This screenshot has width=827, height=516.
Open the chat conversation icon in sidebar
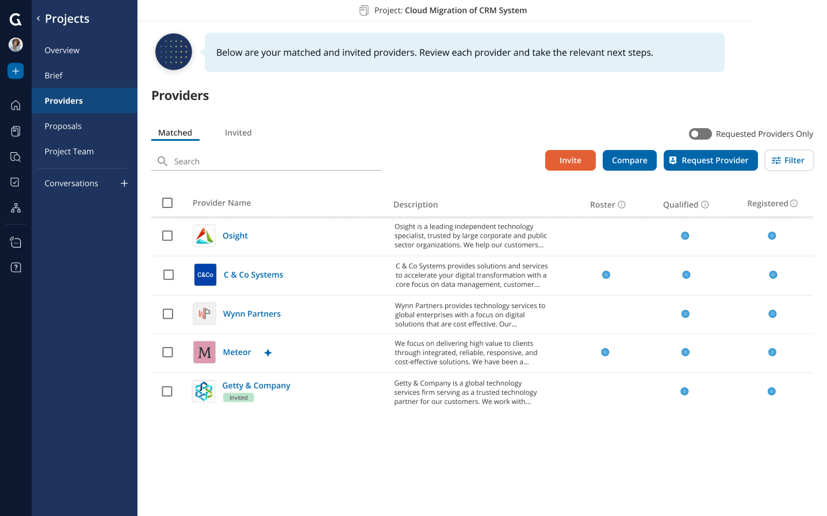16,242
